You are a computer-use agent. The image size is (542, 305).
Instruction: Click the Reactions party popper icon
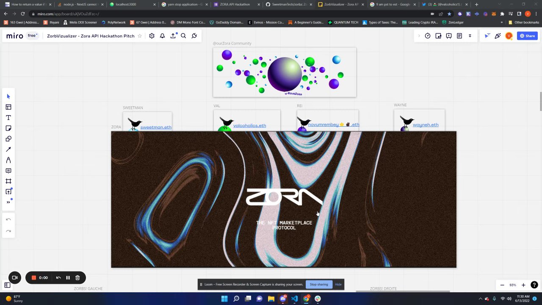pos(498,36)
